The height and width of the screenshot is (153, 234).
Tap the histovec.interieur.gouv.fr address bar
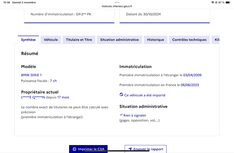pos(117,6)
